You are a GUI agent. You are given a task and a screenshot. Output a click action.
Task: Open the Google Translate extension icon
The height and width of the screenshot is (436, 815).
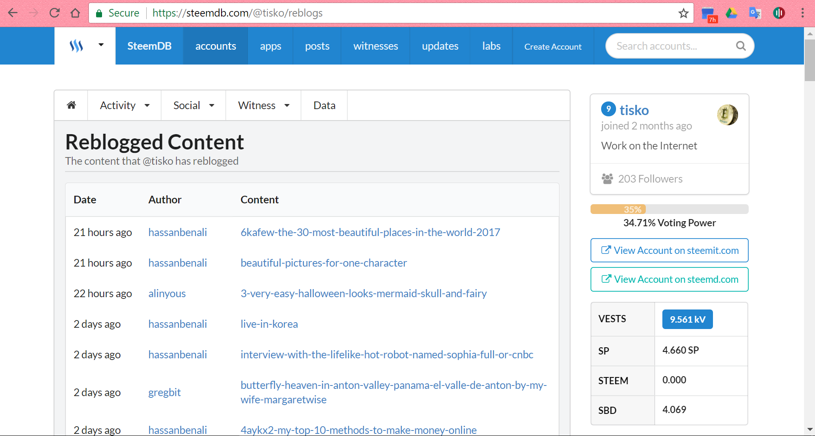(x=755, y=13)
